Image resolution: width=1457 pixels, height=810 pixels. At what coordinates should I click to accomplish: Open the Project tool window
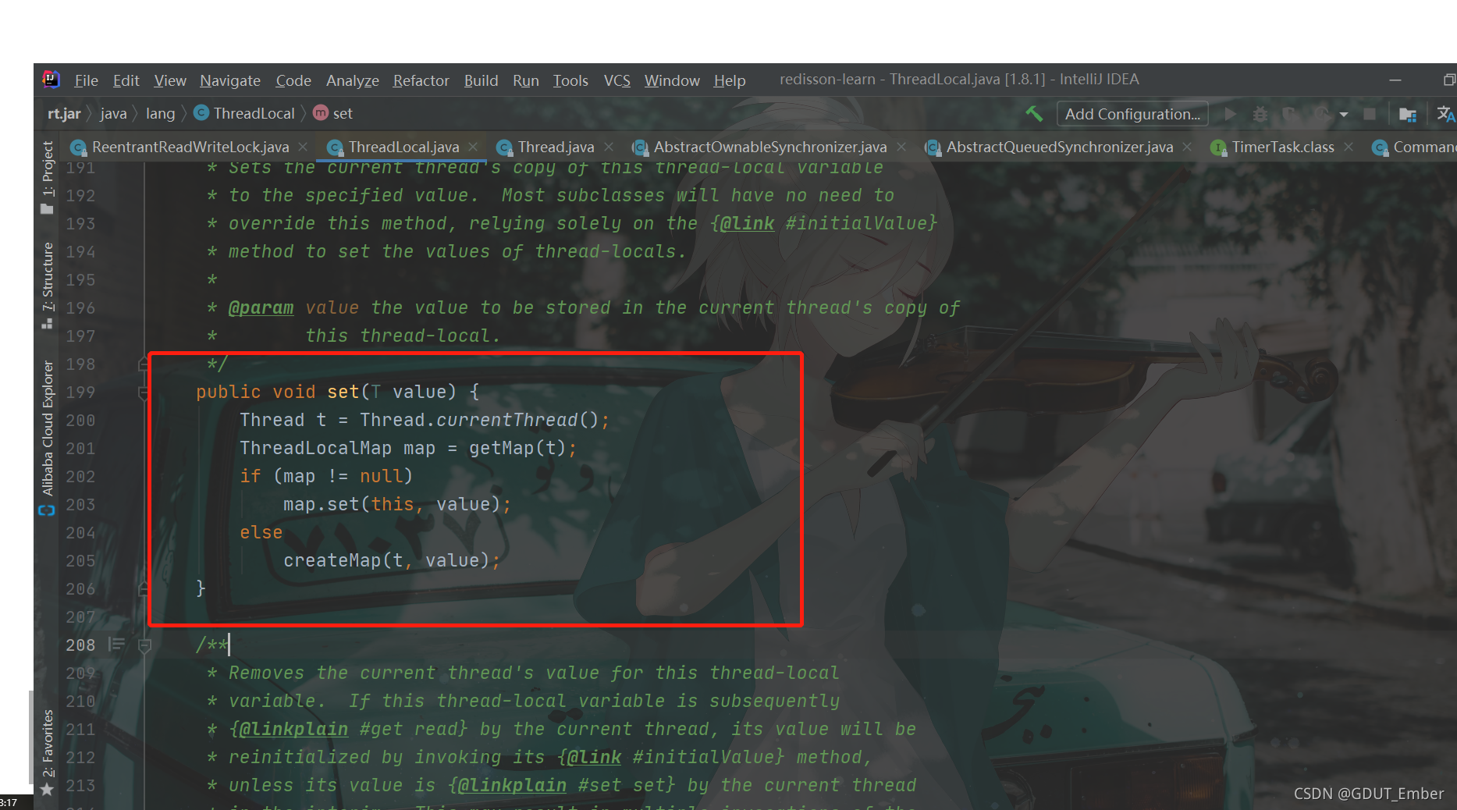(48, 177)
